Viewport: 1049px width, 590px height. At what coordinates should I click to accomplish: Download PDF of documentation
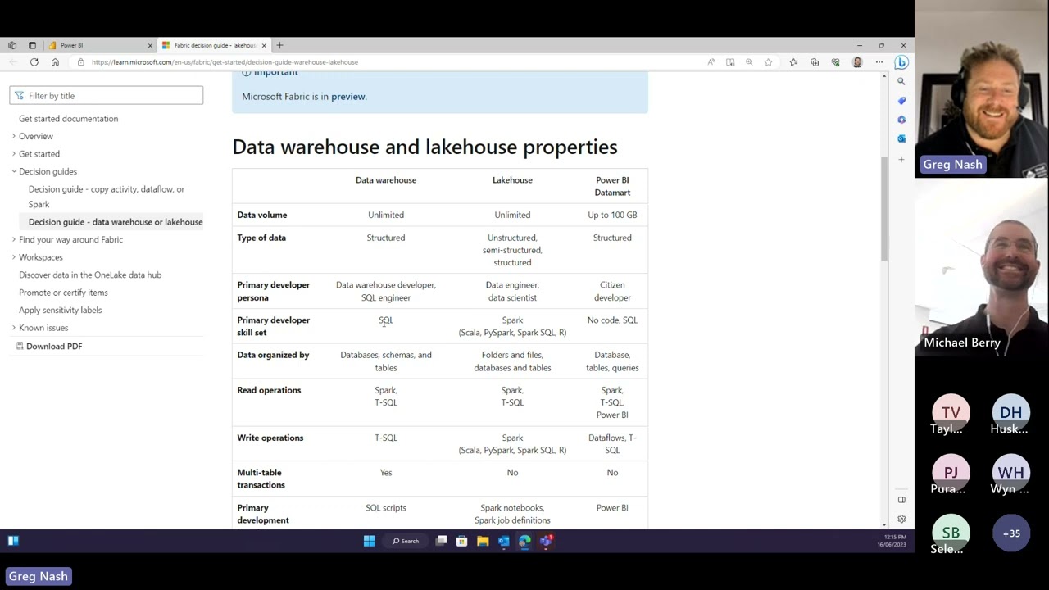coord(49,346)
